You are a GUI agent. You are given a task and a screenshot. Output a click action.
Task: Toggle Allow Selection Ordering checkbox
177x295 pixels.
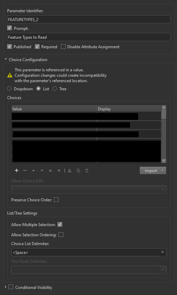61,235
